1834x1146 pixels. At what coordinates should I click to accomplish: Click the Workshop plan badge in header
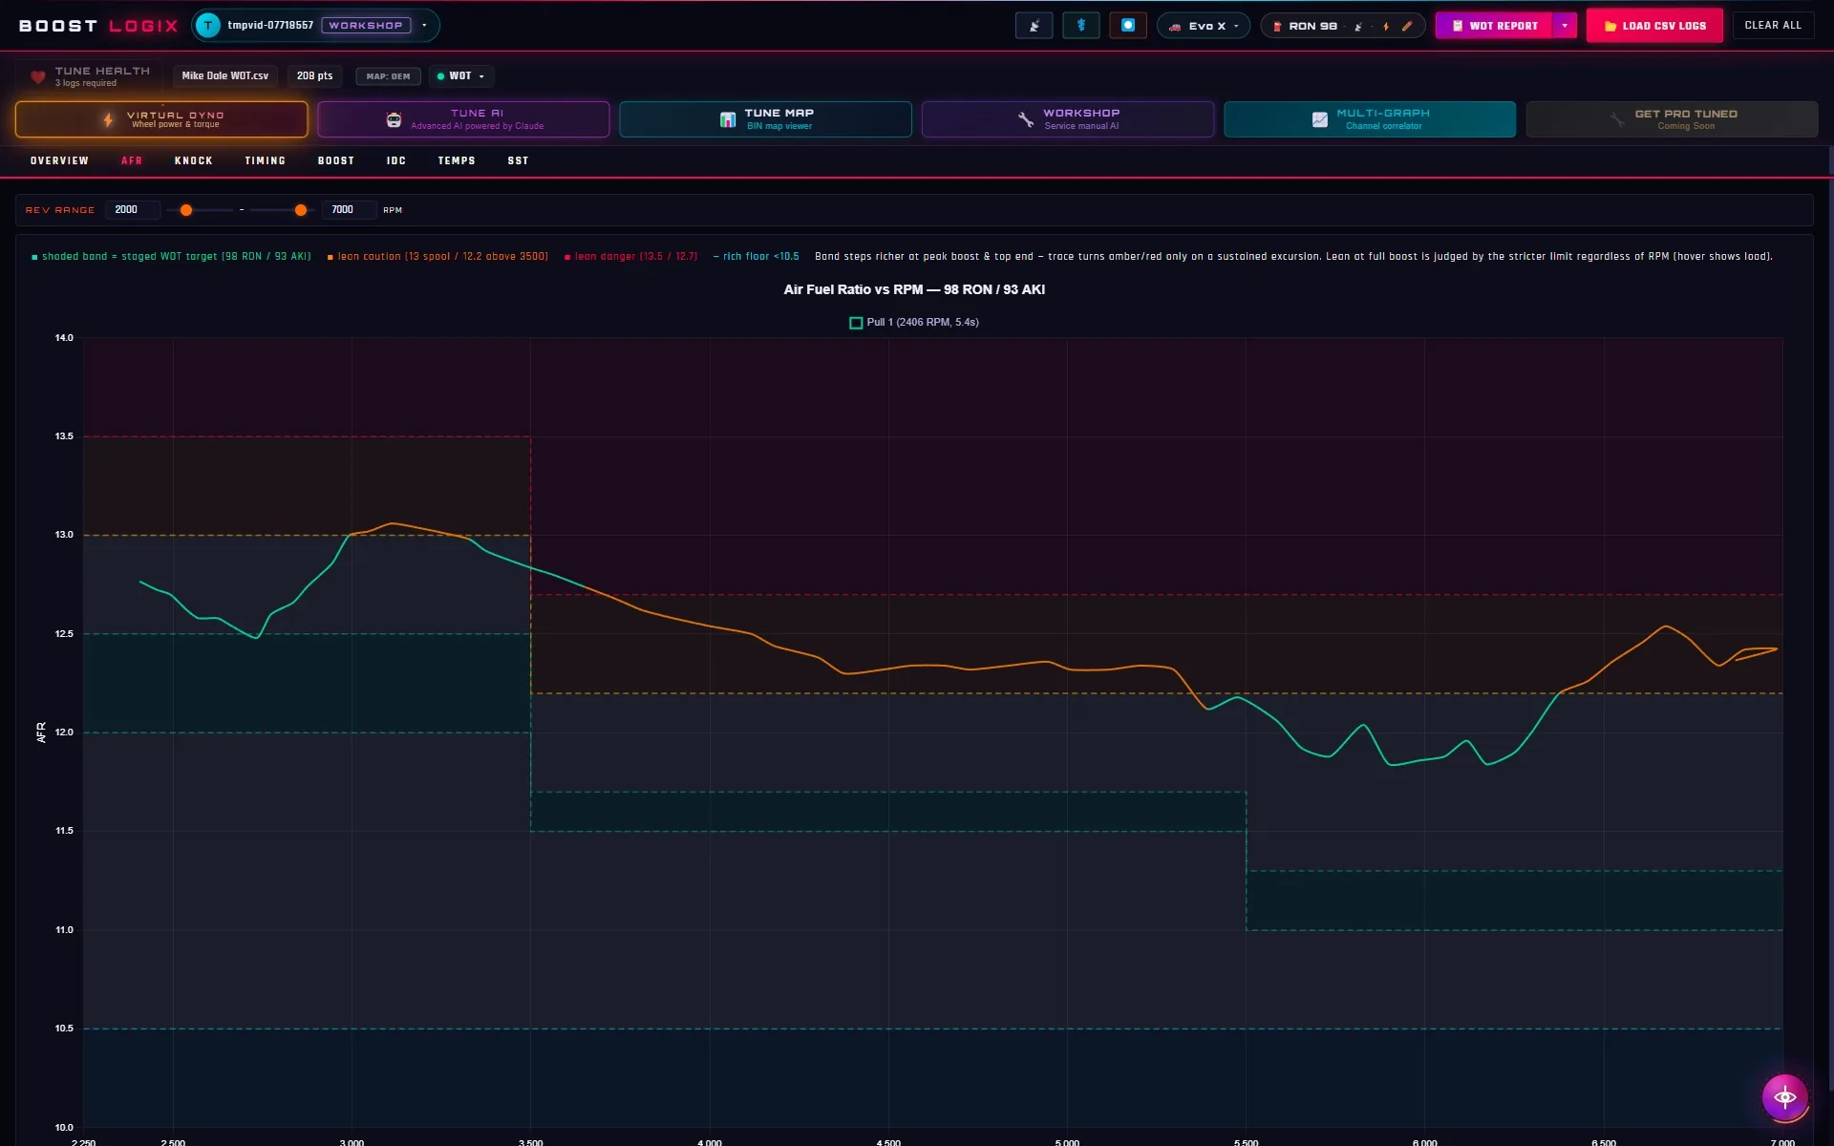(366, 26)
